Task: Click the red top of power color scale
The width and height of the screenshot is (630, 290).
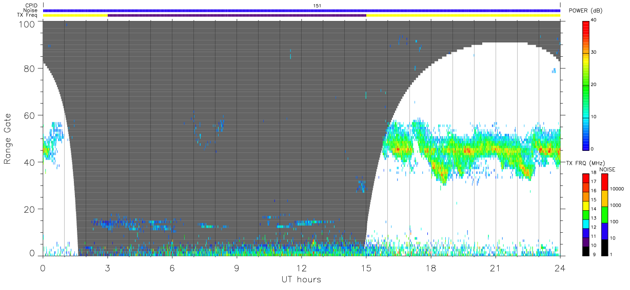Action: [586, 26]
